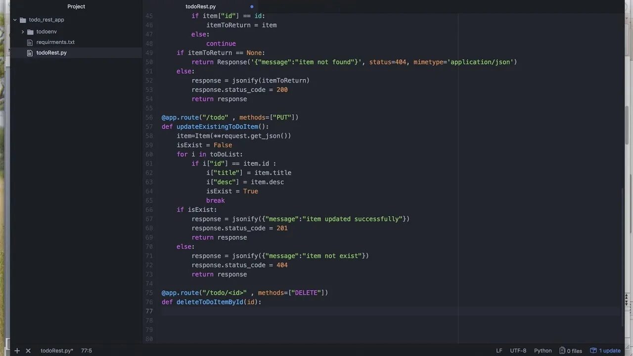The width and height of the screenshot is (633, 356).
Task: Open requirments.txt file in tree
Action: 55,42
